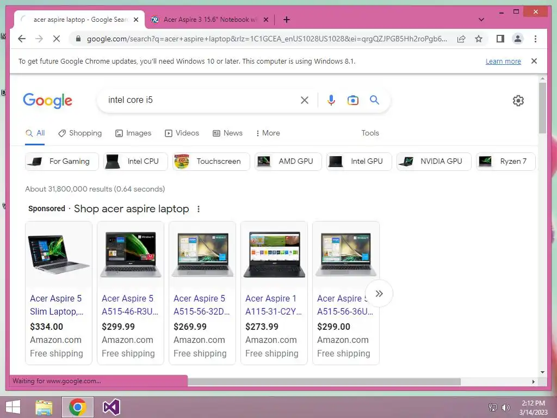Open the tab search dropdown chevron

481,20
